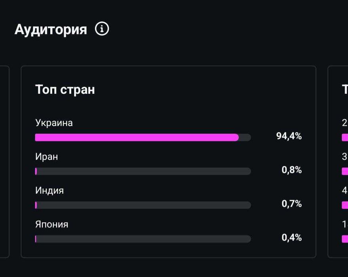
Task: Click the 0,8% value for Иран
Action: [x=291, y=170]
